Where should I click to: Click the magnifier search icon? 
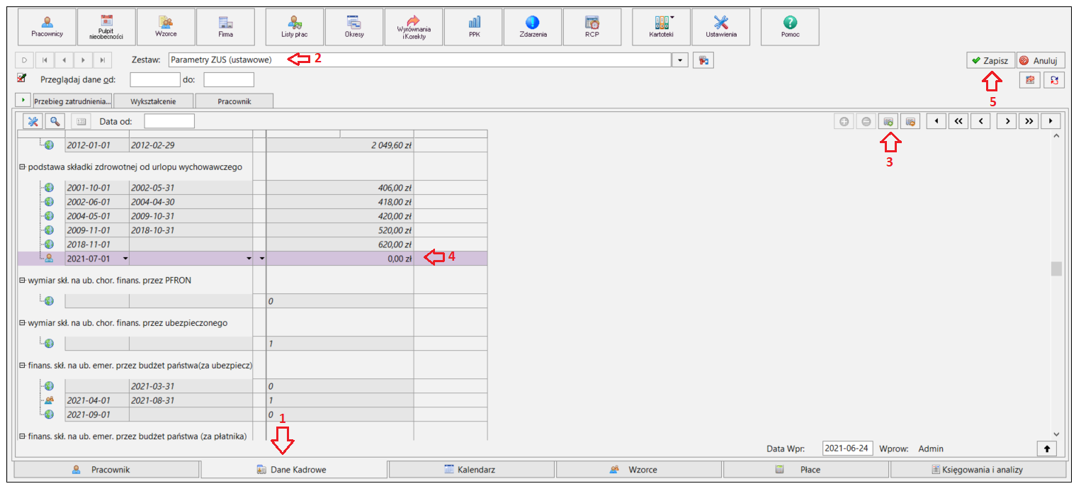coord(55,121)
